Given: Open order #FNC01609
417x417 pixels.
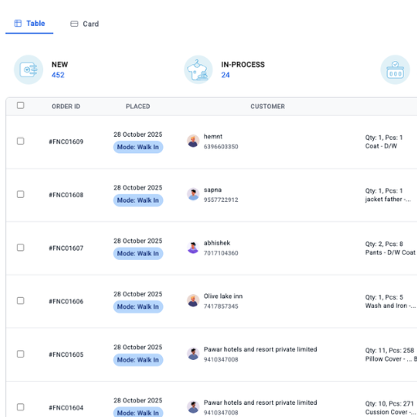Looking at the screenshot, I should pos(66,142).
